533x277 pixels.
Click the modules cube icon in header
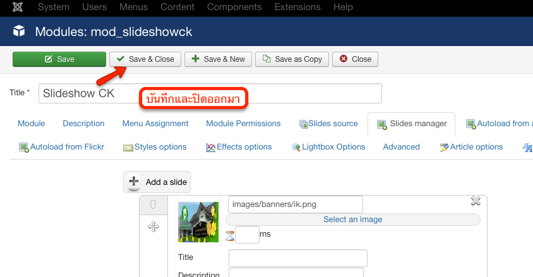[19, 32]
